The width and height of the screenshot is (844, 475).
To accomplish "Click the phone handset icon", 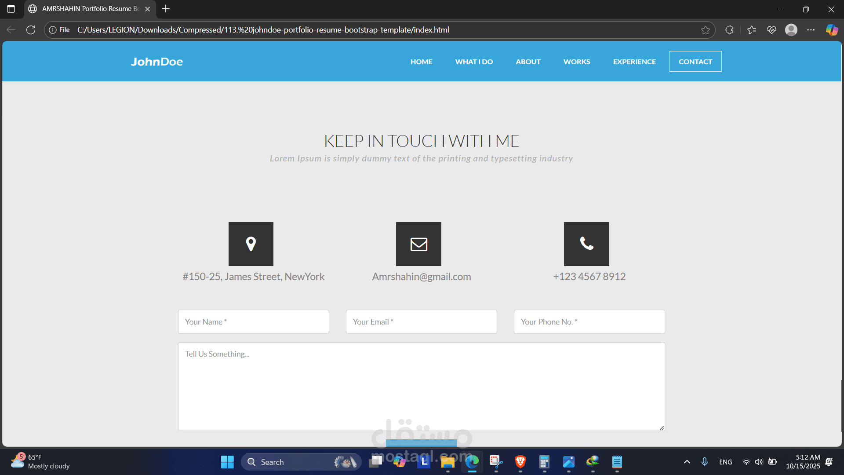I will click(x=586, y=244).
